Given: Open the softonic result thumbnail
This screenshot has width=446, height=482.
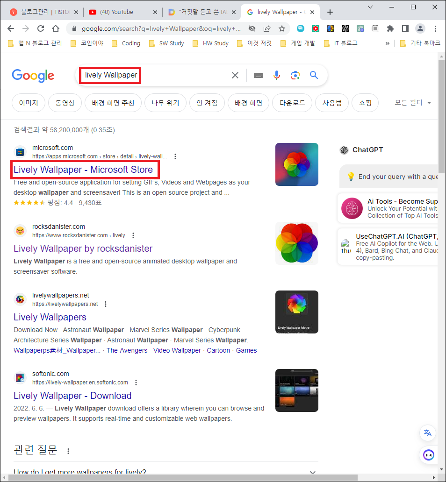Looking at the screenshot, I should (x=297, y=390).
